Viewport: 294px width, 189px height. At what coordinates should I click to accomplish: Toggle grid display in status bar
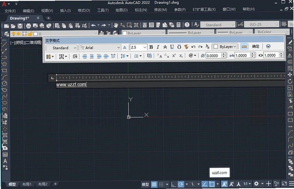[x=154, y=184]
